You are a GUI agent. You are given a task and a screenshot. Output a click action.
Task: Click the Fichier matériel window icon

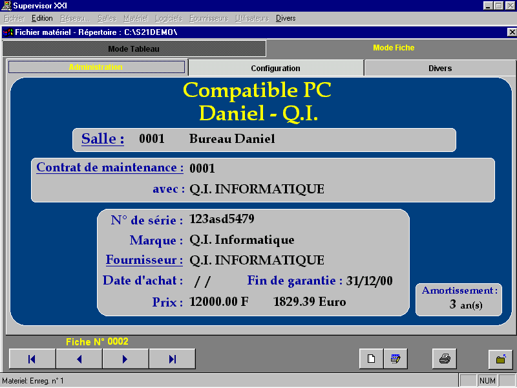8,32
